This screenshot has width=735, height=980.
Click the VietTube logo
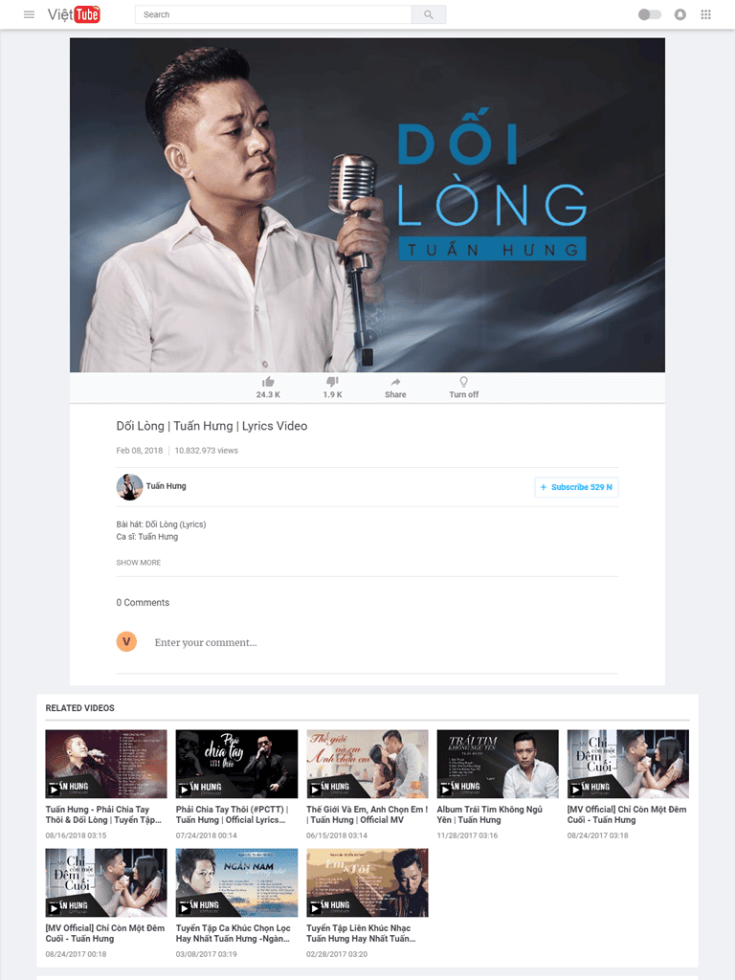74,14
